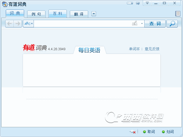This screenshot has width=183, height=137.
Task: Toggle the 划词 selection translate option
Action: (x=168, y=132)
